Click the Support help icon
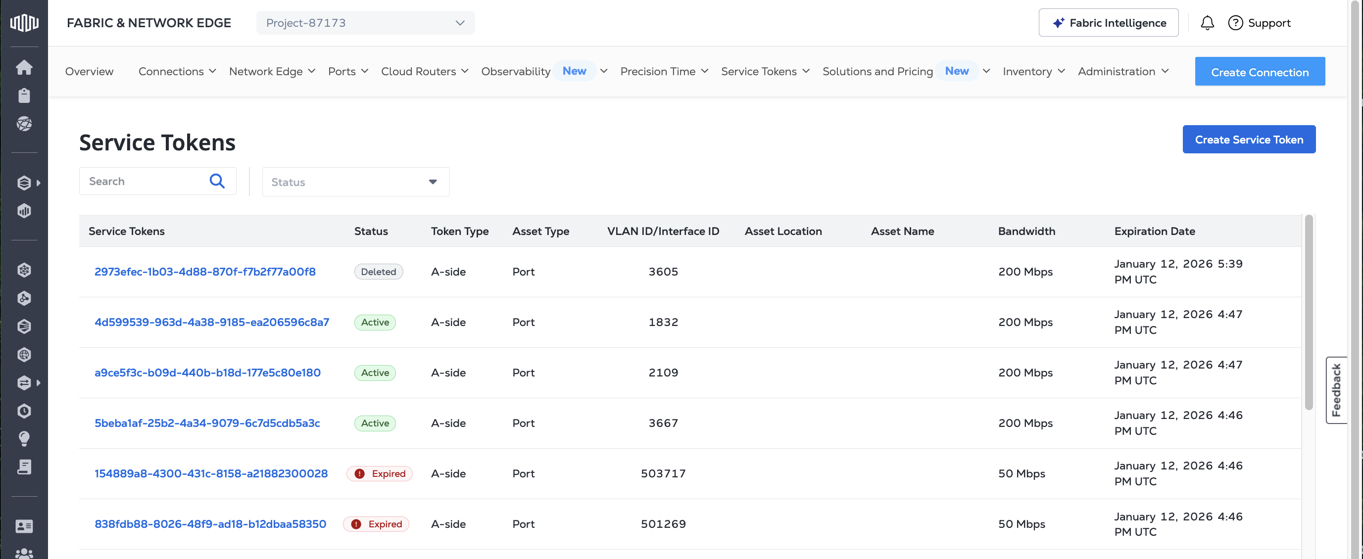Screen dimensions: 1363x559 (1235, 23)
